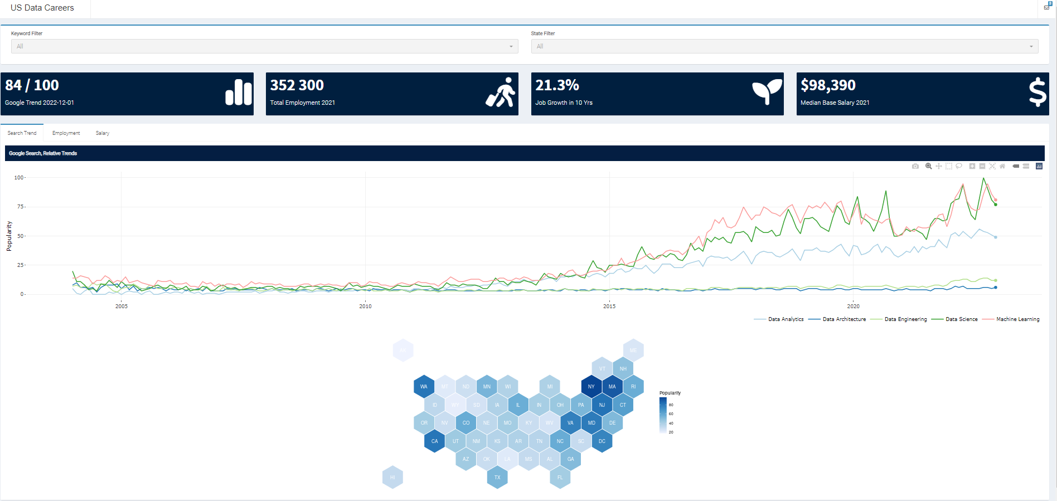Open the State Filter dropdown
Viewport: 1057px width, 501px height.
785,46
